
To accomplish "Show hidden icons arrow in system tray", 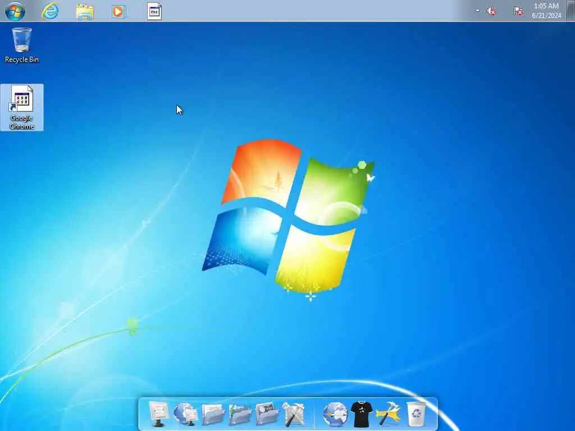I will point(477,11).
